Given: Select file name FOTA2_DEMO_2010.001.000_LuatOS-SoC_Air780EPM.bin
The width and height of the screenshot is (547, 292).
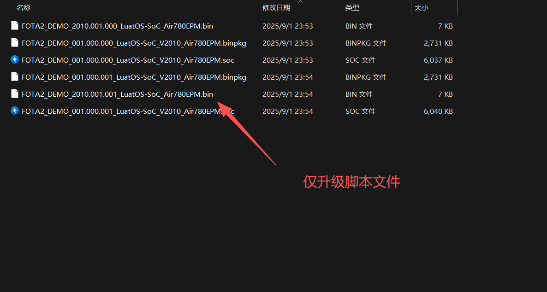Looking at the screenshot, I should 117,26.
